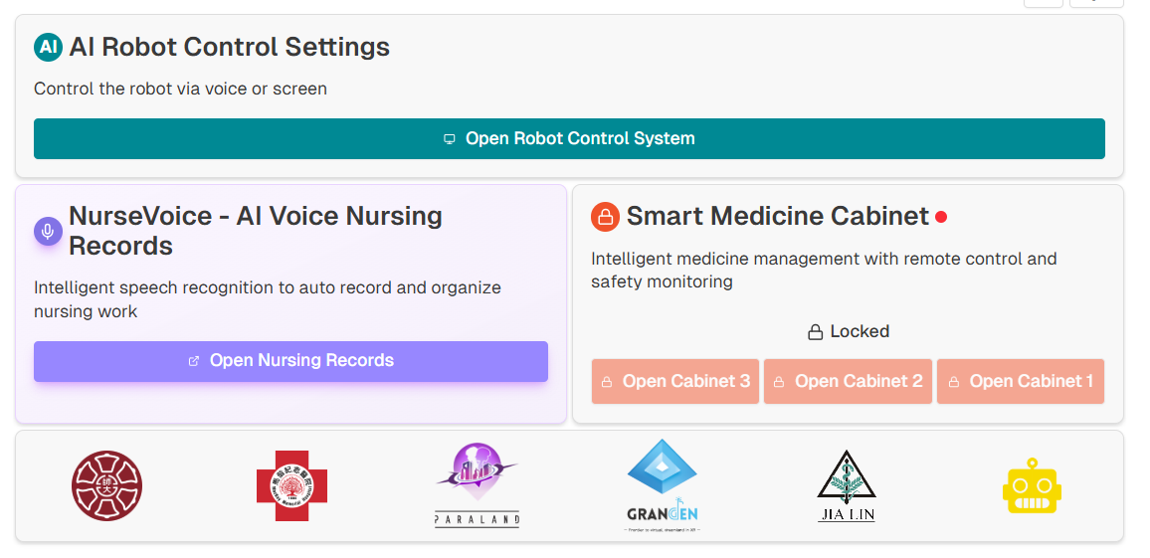
Task: Open Nursing Records
Action: 290,361
